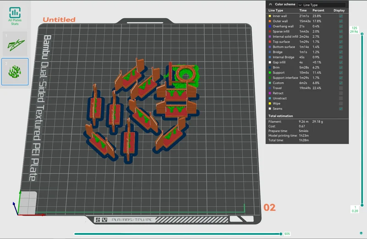Viewport: 367px width, 239px height.
Task: Click the Wipe yellow color swatch
Action: tap(270, 104)
